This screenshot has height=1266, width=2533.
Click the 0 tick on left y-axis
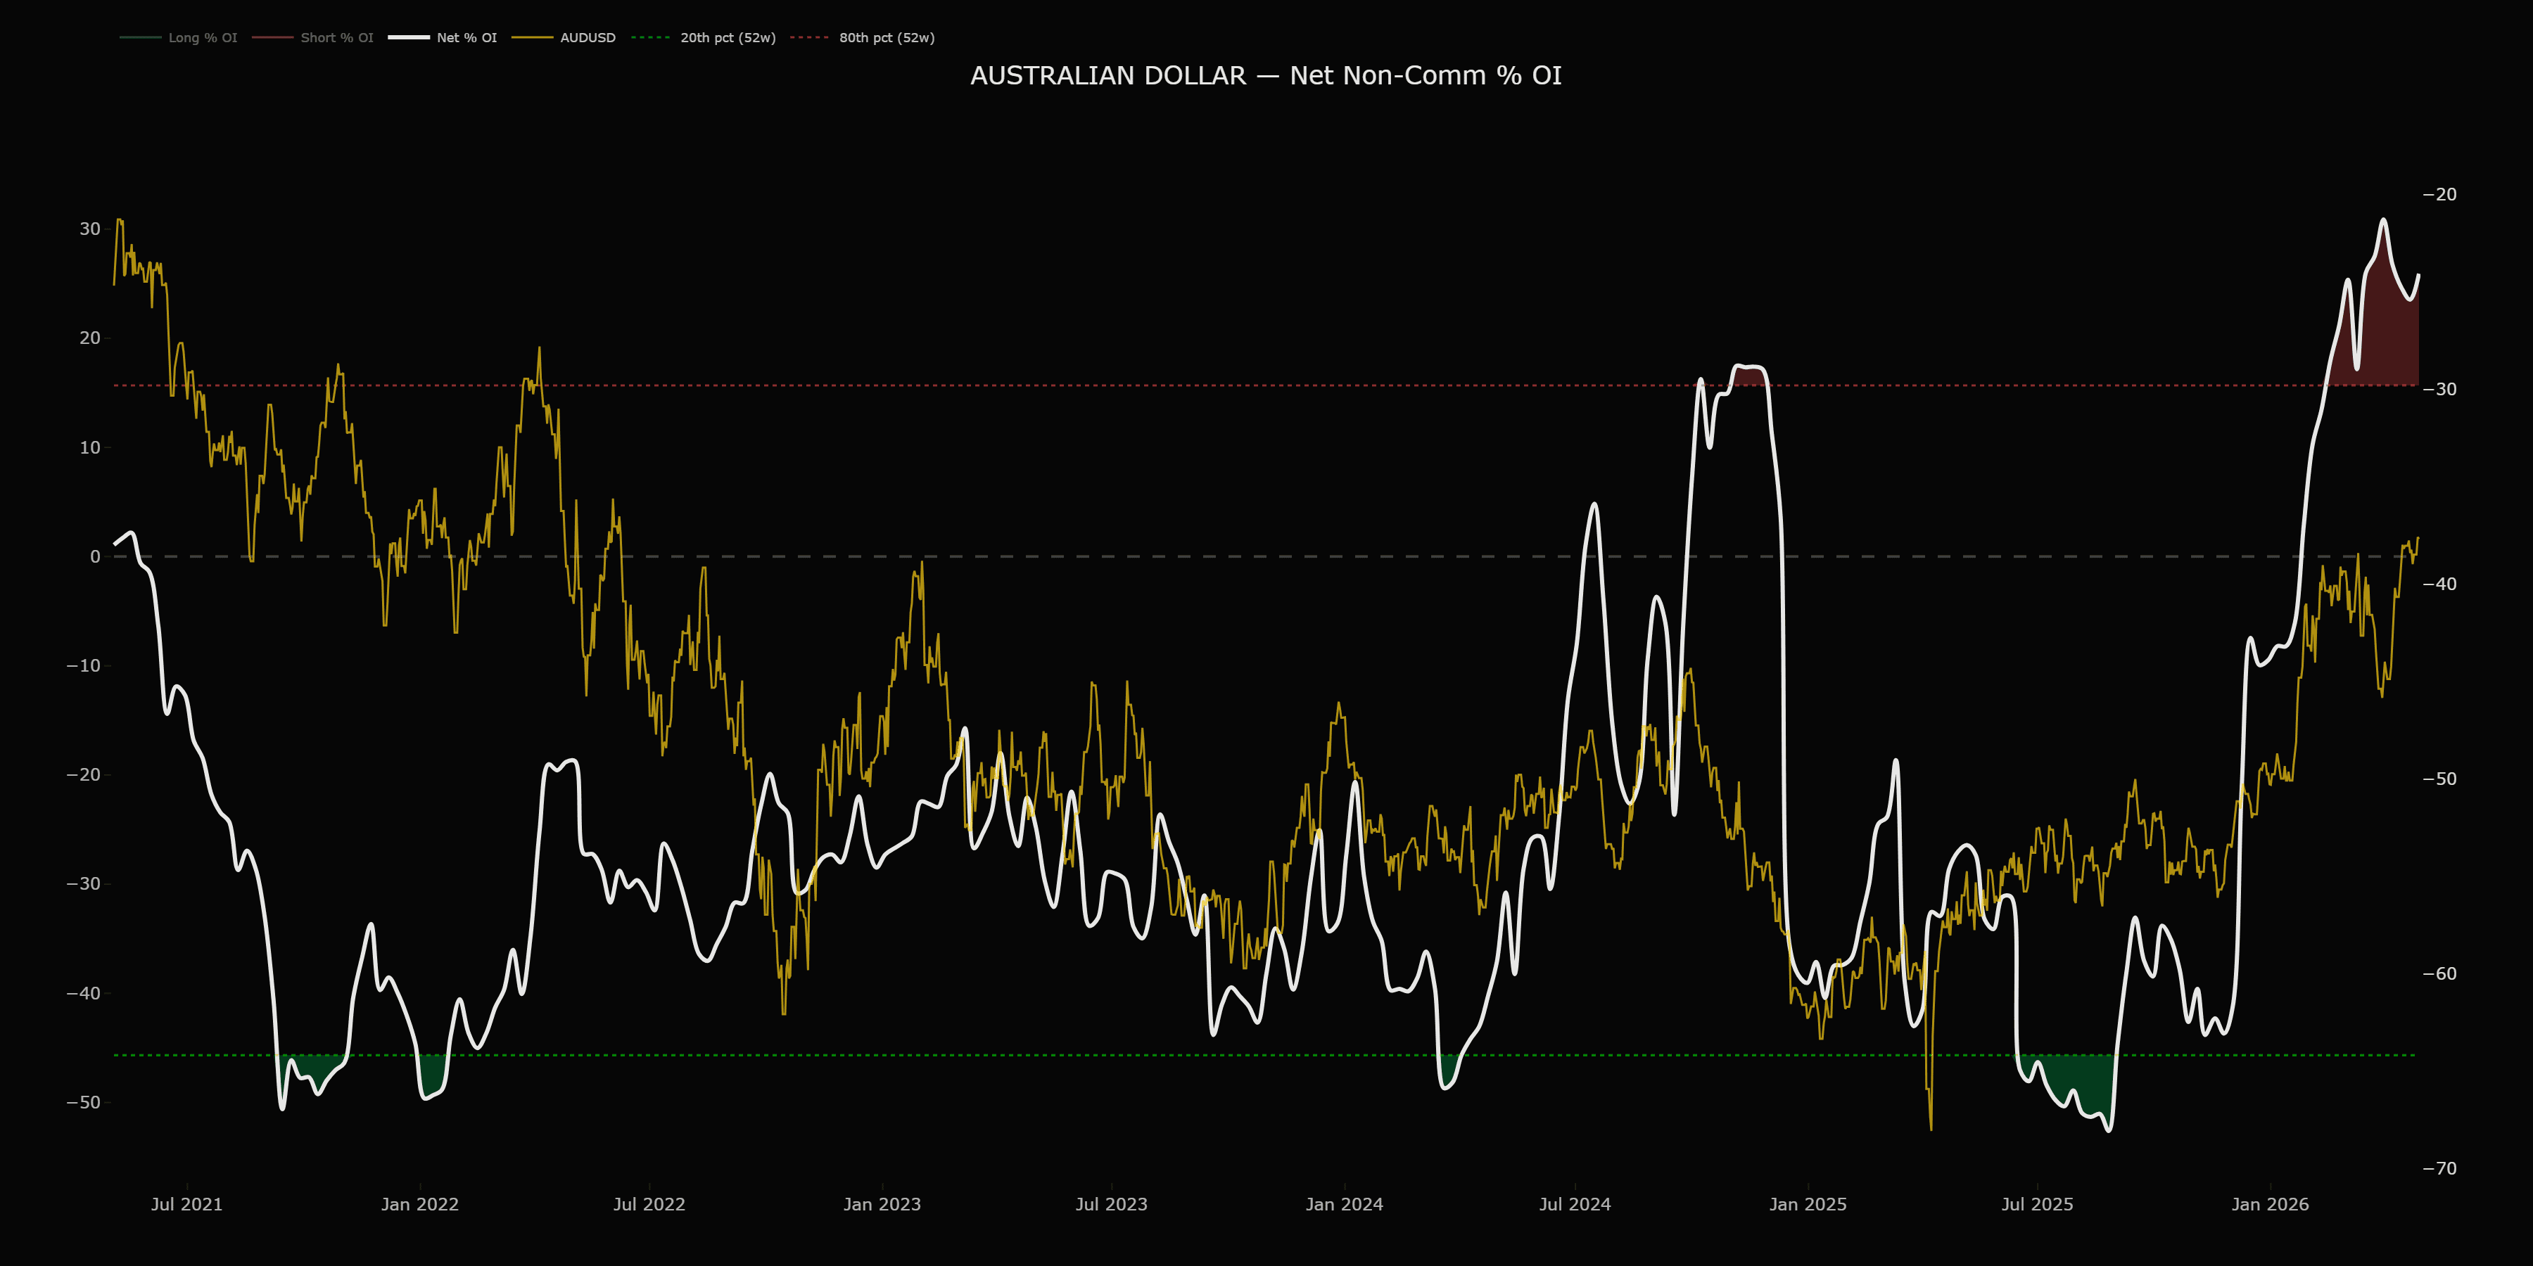point(96,556)
